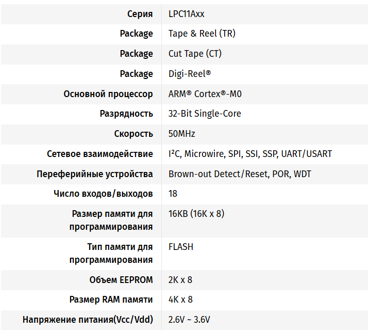Select the Скорость row label
The height and width of the screenshot is (330, 368).
coord(133,134)
